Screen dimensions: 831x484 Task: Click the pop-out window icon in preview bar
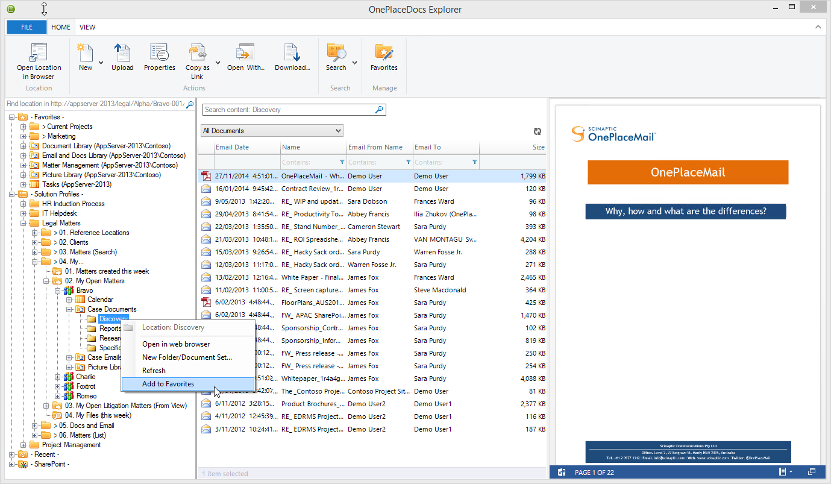[812, 471]
